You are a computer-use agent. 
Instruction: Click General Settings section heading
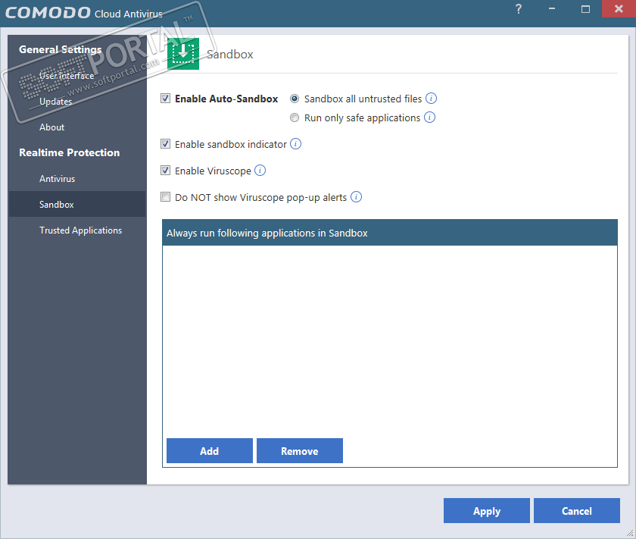point(60,49)
